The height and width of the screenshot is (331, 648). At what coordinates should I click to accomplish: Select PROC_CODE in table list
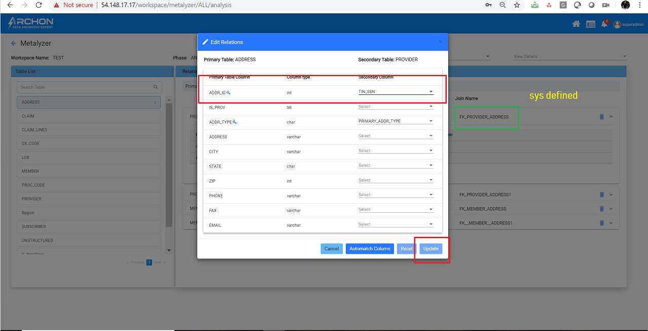tap(89, 185)
